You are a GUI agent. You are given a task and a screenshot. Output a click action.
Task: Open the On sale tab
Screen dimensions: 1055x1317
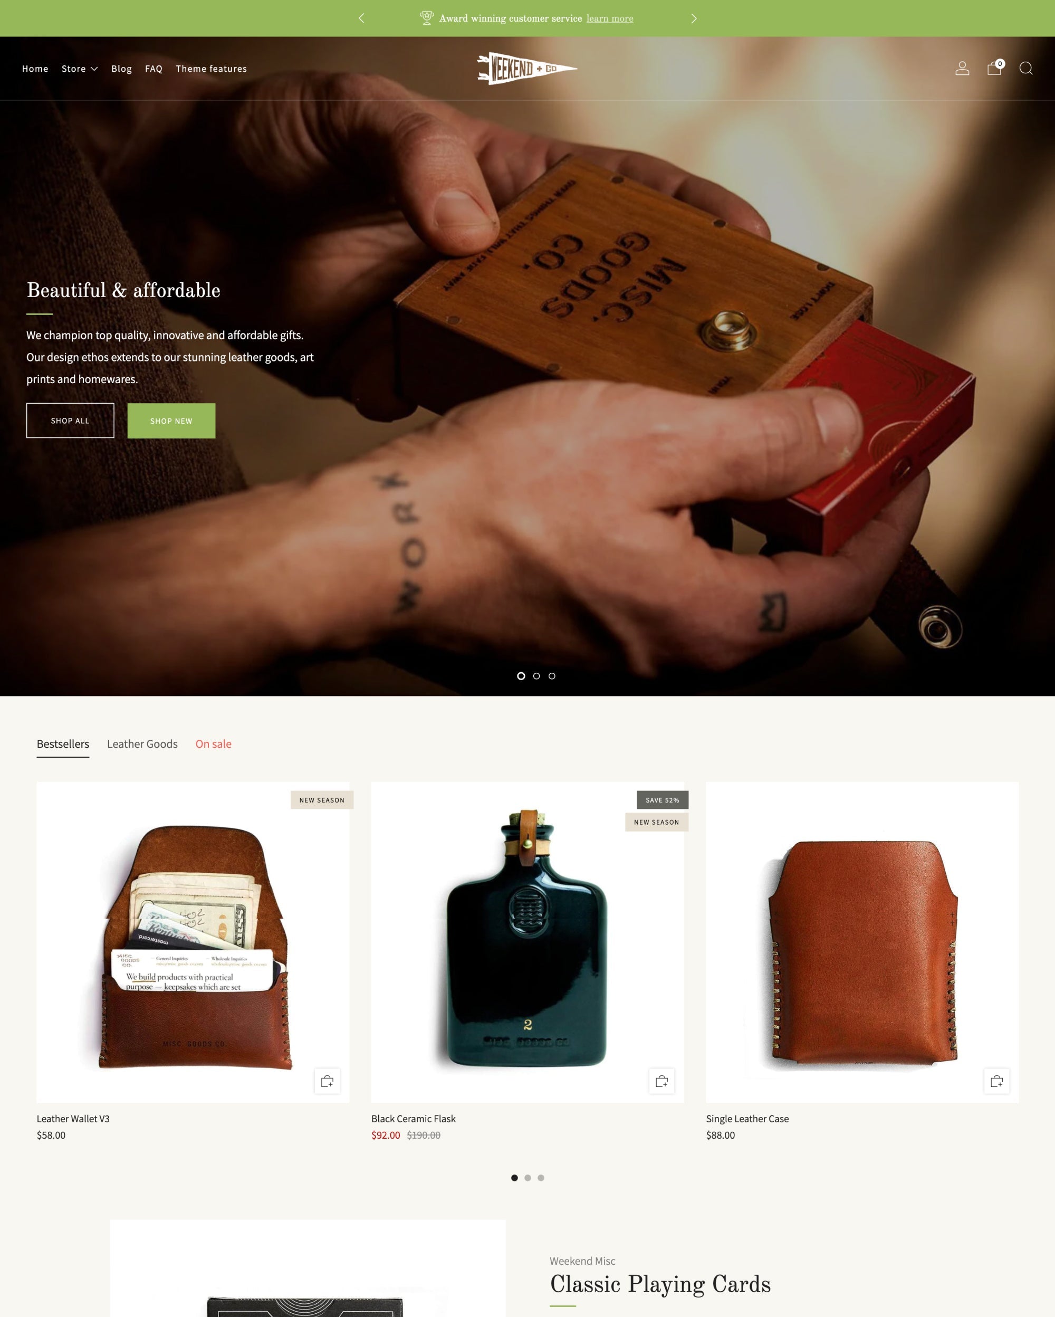[x=213, y=743]
